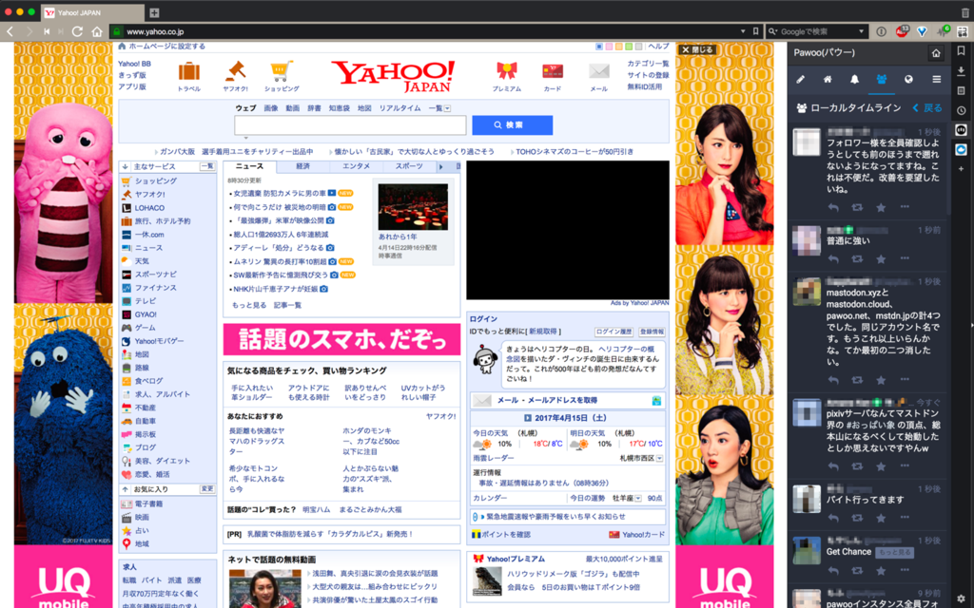
Task: Select the Pawoo local timeline people icon
Action: point(882,80)
